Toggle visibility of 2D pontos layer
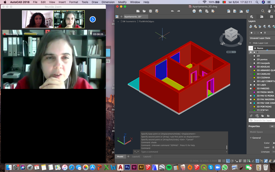Screen dimensions: 275x172 click(251, 59)
